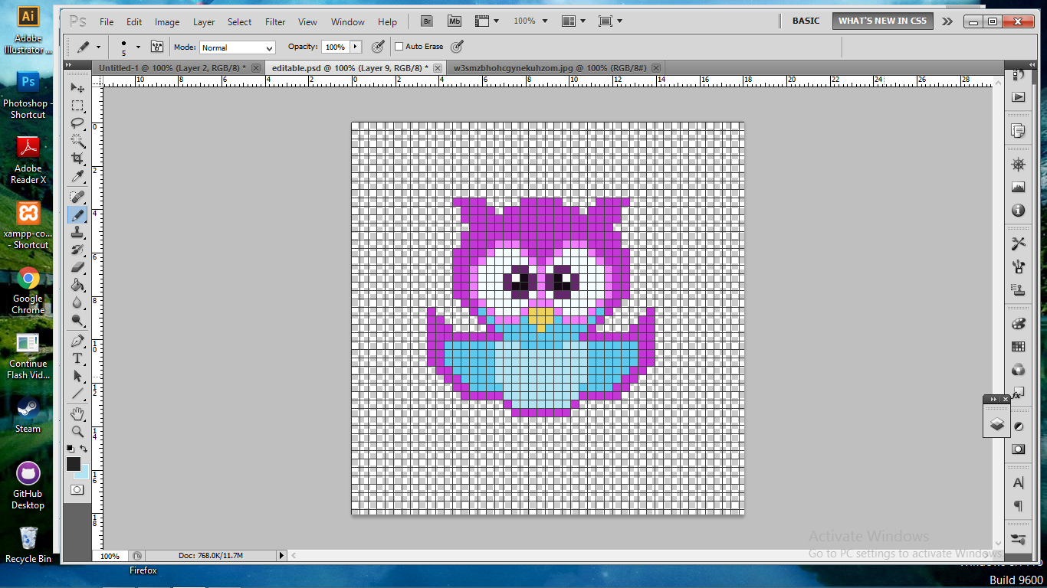Select the Line tool
Image resolution: width=1047 pixels, height=588 pixels.
(x=77, y=394)
